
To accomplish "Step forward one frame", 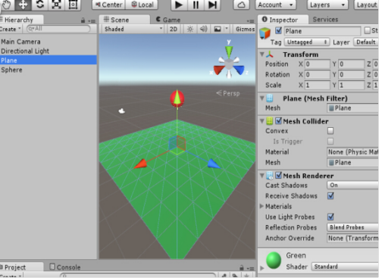I will point(212,5).
